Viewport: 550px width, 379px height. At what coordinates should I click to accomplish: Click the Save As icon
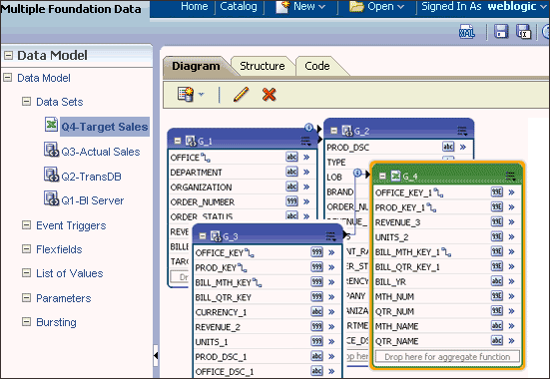click(523, 32)
